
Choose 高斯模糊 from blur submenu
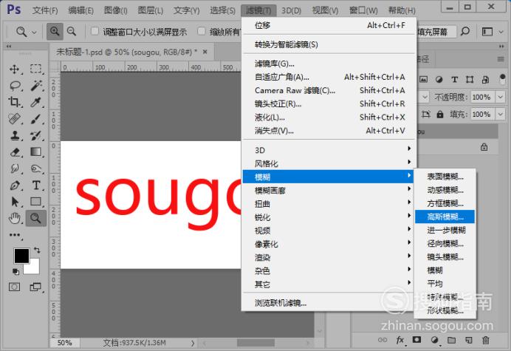coord(445,217)
